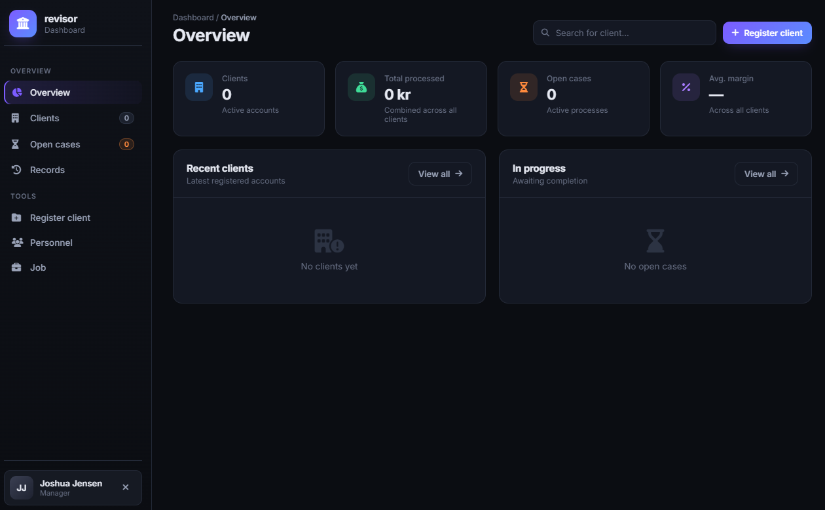Click the Clients building icon in sidebar
The height and width of the screenshot is (510, 825).
(16, 118)
